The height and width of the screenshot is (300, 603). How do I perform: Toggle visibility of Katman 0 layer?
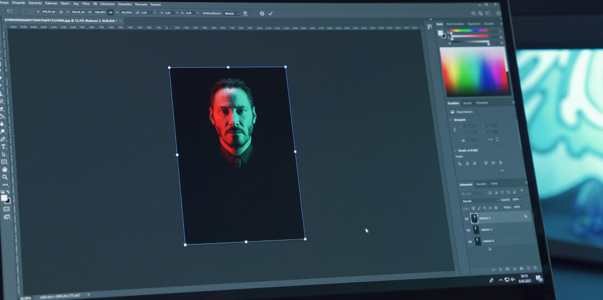point(470,242)
